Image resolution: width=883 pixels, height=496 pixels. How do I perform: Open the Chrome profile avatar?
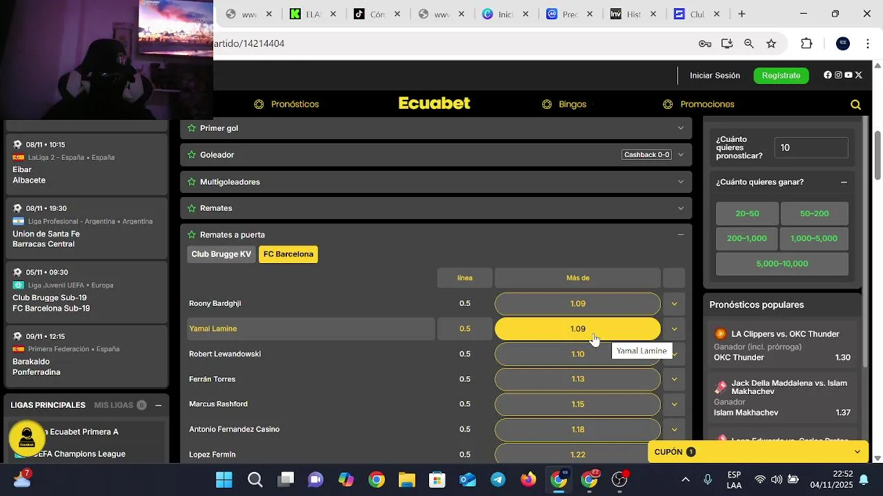tap(843, 43)
